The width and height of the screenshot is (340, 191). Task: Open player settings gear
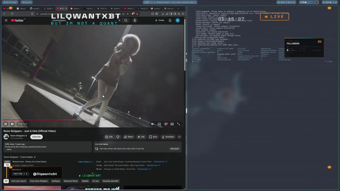pos(166,124)
